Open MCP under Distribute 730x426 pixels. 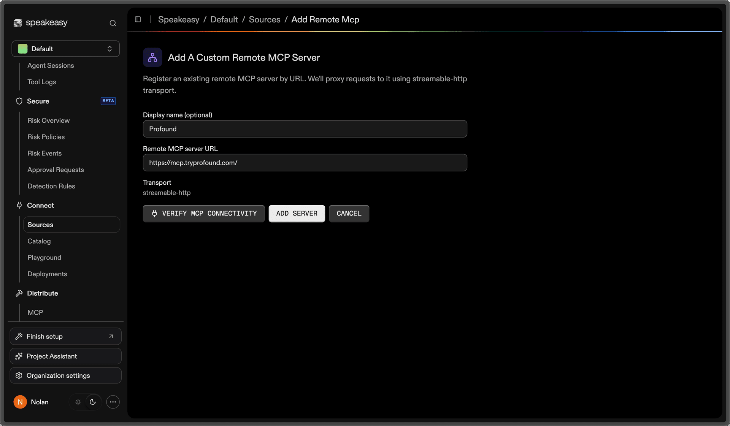pyautogui.click(x=35, y=312)
